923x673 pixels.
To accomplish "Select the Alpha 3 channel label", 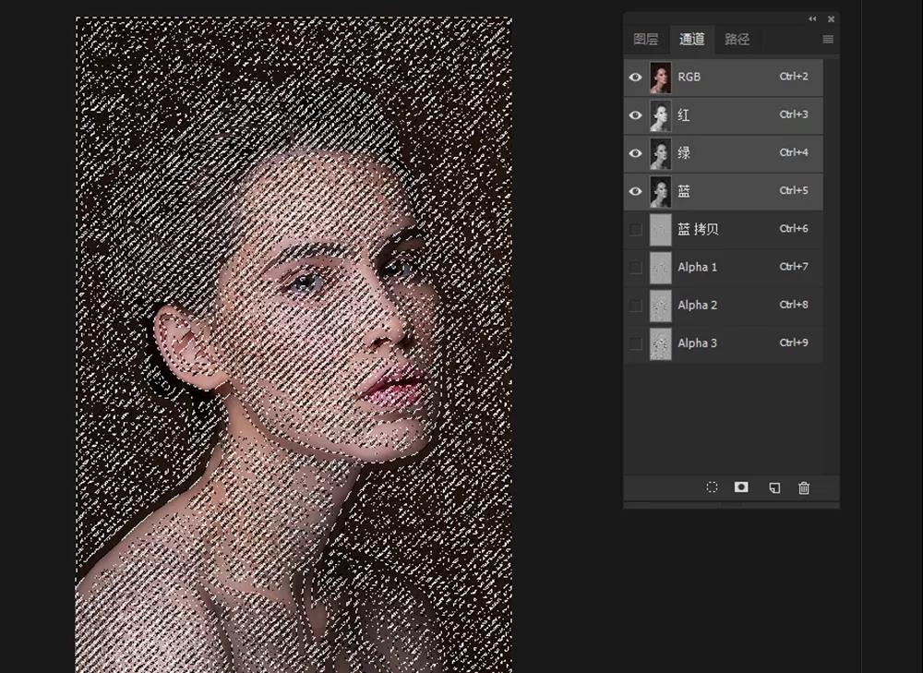I will pos(698,343).
